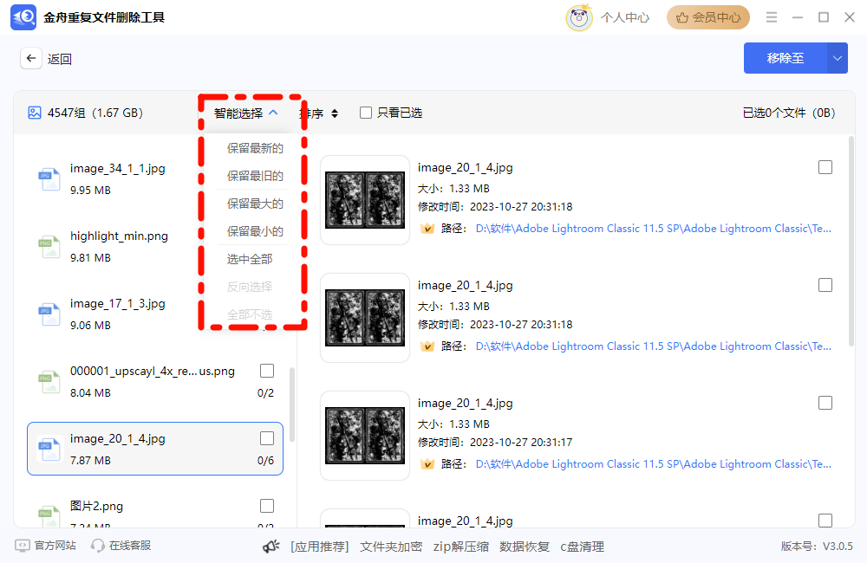Open 文件夹加密 recommended app
Screen dimensions: 867x563
point(391,547)
